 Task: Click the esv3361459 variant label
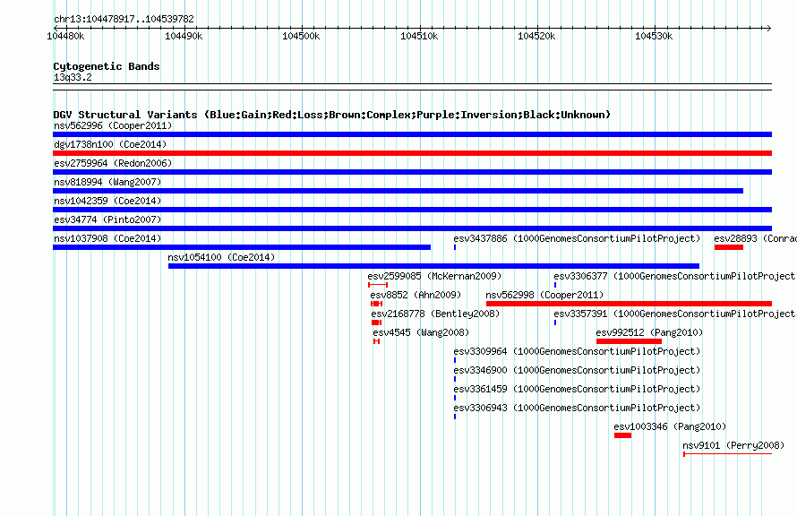[x=577, y=389]
